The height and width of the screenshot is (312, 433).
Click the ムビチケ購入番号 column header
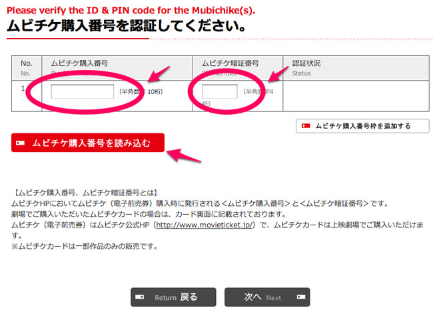117,68
